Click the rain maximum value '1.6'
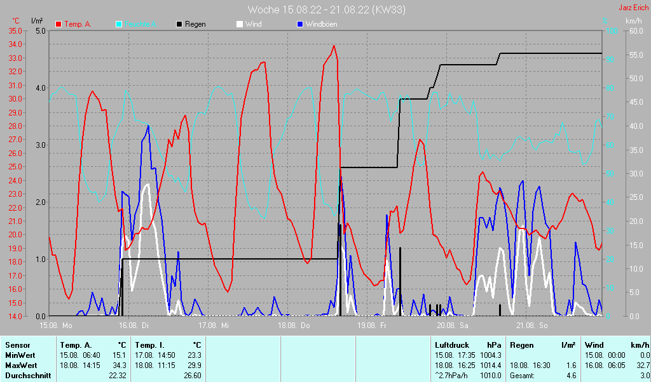Image resolution: width=651 pixels, height=382 pixels. pos(572,366)
